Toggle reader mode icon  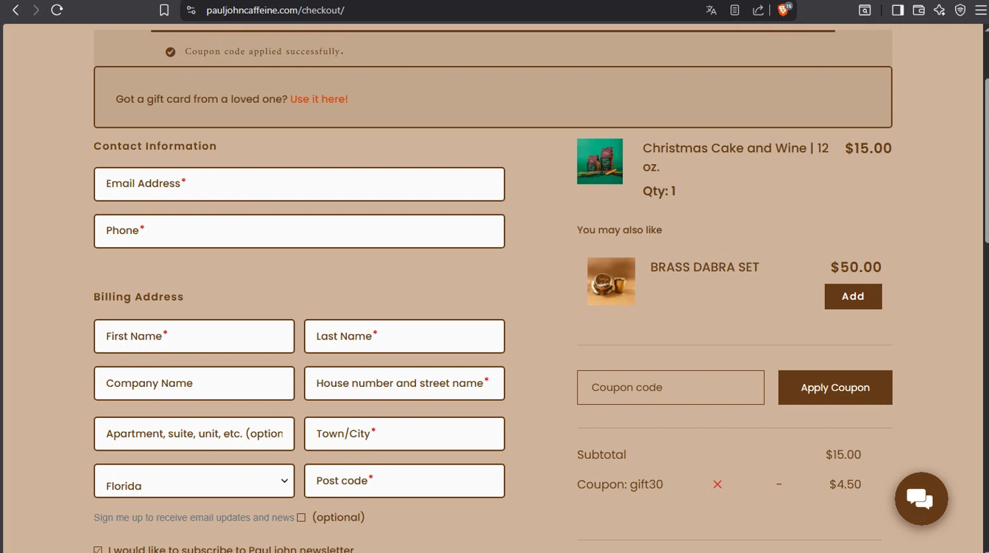[734, 10]
